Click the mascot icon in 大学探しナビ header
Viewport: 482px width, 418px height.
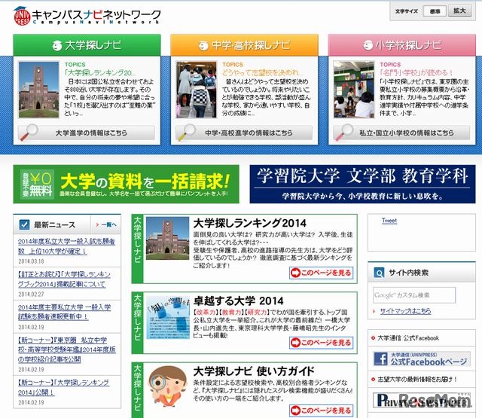pos(57,45)
